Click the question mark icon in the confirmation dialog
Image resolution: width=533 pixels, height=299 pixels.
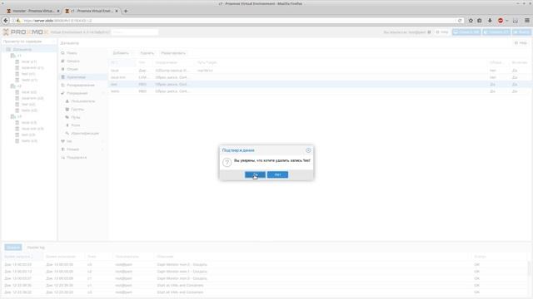(227, 163)
